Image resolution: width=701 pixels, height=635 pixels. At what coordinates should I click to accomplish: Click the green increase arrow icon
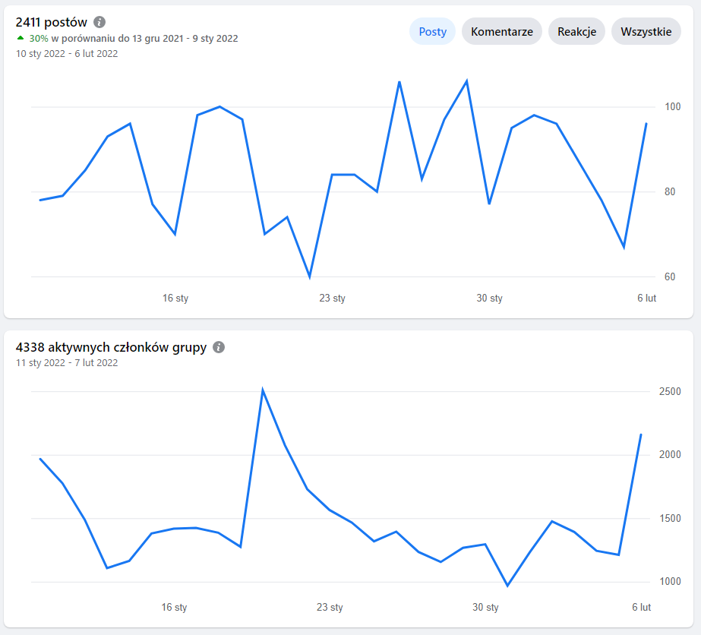(20, 38)
